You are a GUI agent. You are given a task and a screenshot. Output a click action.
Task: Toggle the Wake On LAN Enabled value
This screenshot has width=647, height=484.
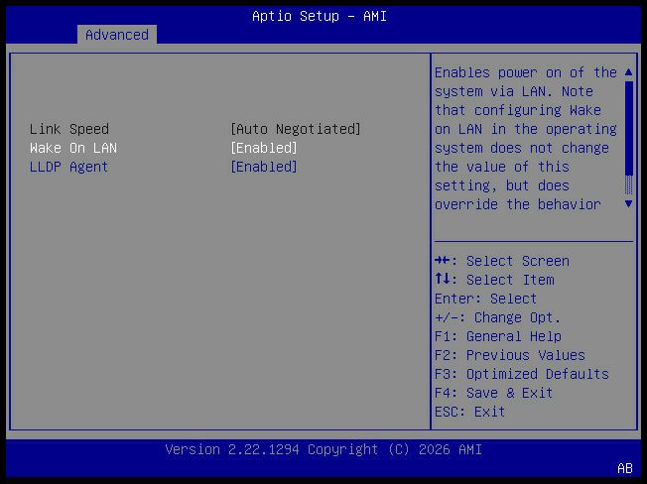264,148
